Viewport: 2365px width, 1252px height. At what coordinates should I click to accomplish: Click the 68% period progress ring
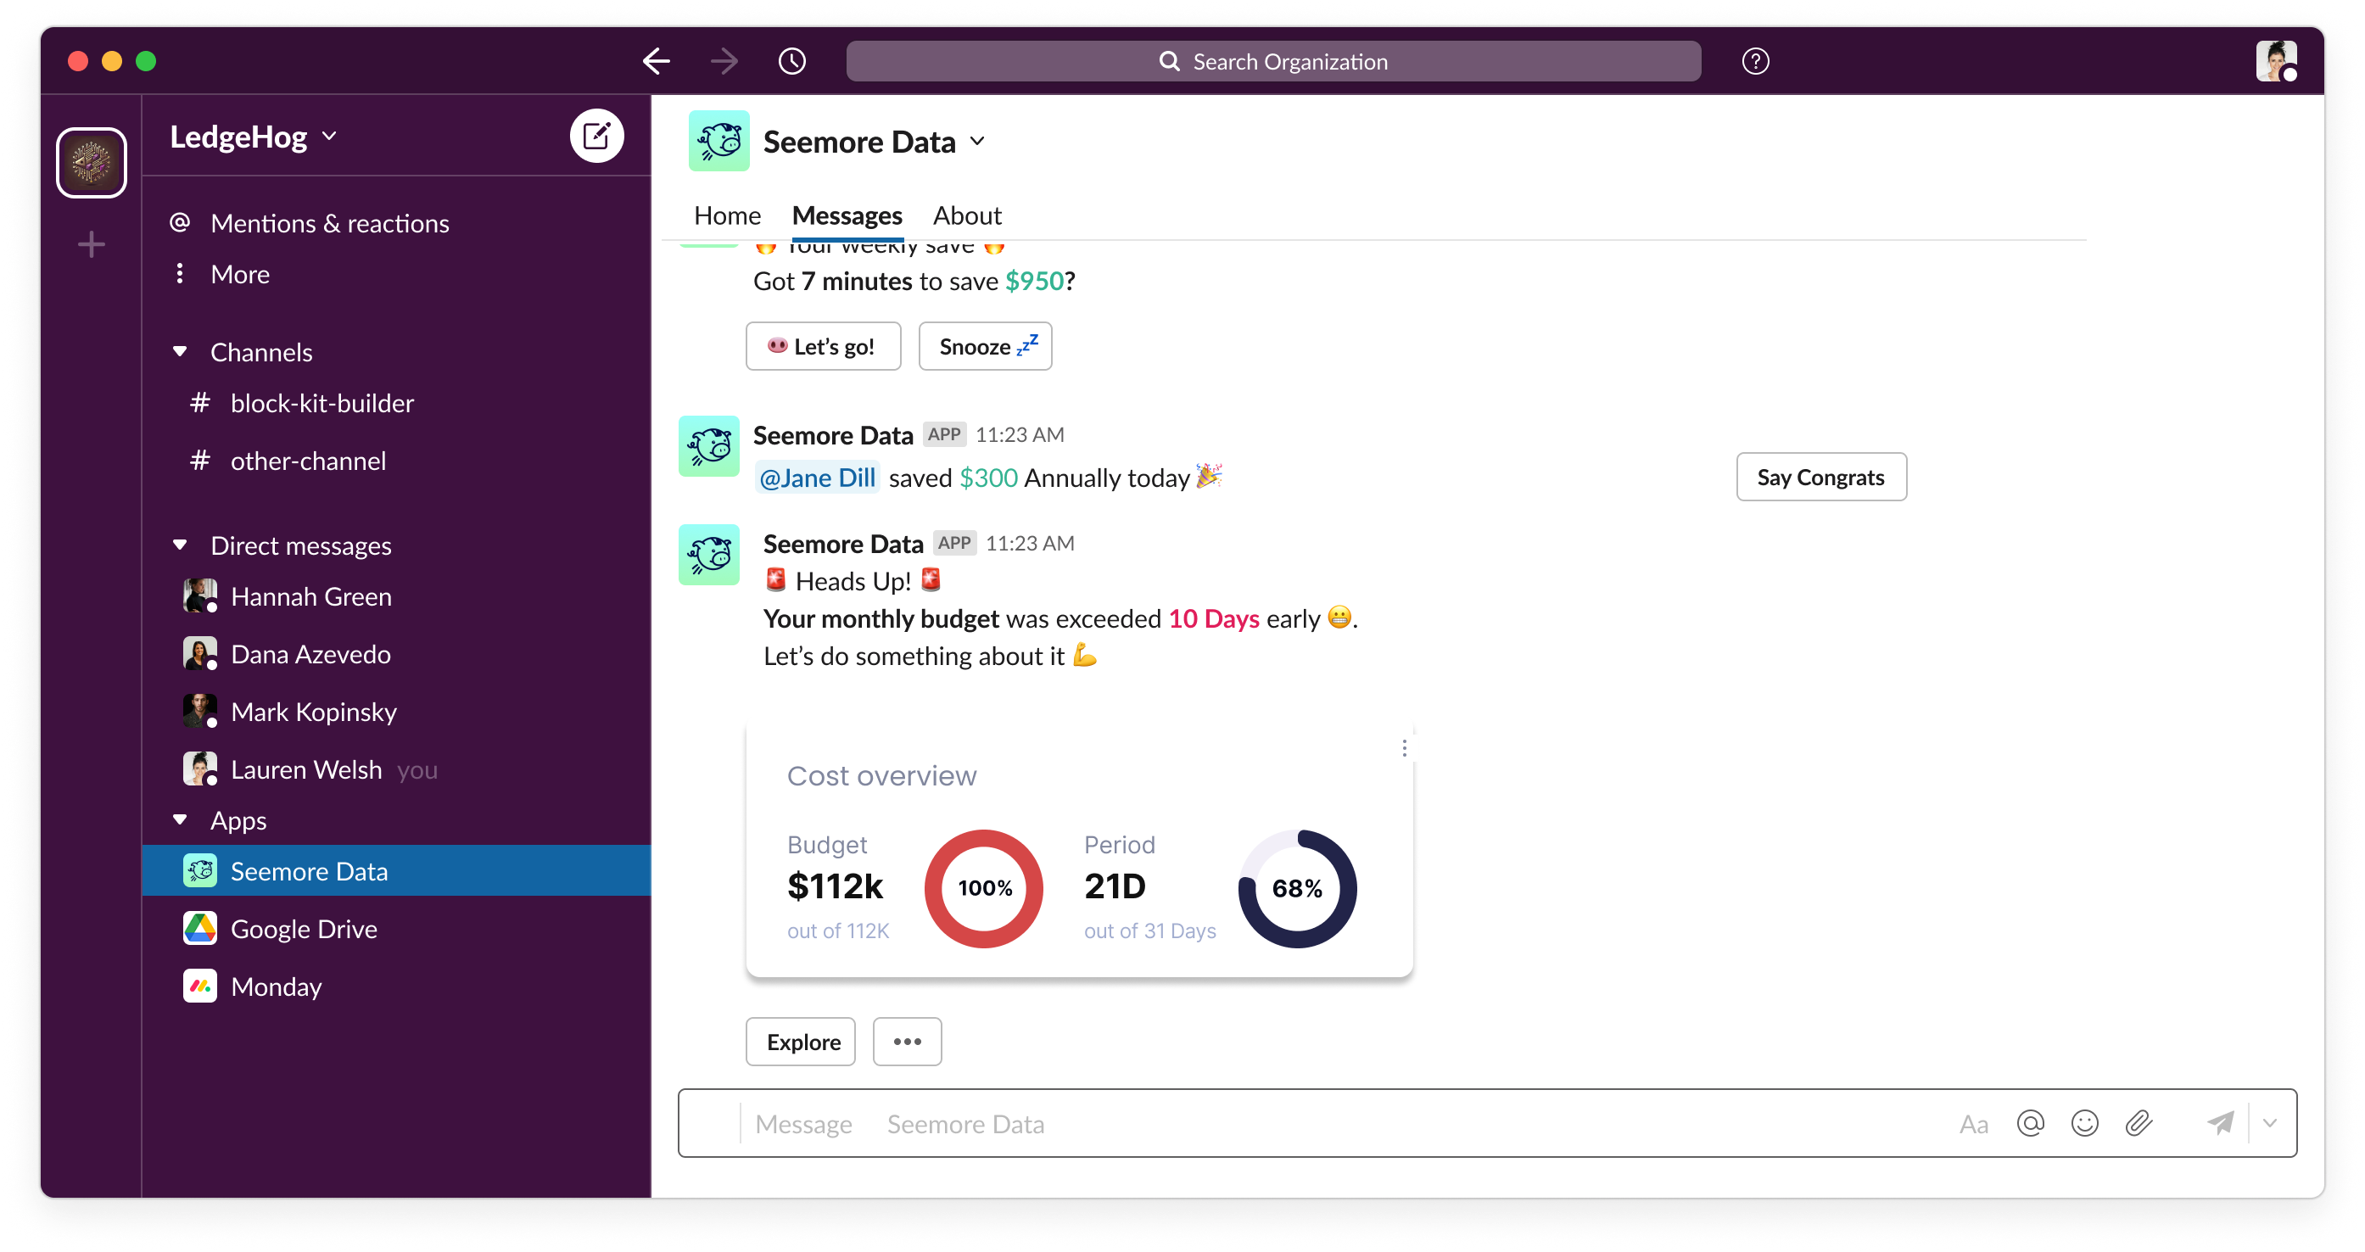click(1295, 887)
